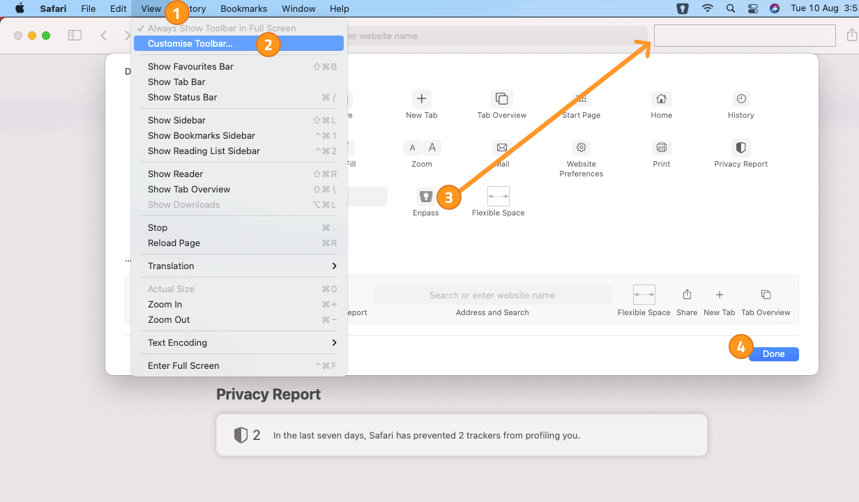Click the Privacy Report heading on the page
Viewport: 859px width, 502px height.
268,394
